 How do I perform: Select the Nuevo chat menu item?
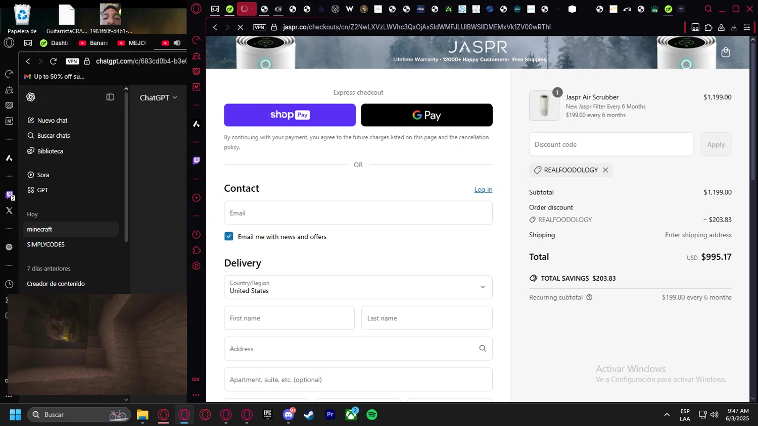[x=71, y=120]
